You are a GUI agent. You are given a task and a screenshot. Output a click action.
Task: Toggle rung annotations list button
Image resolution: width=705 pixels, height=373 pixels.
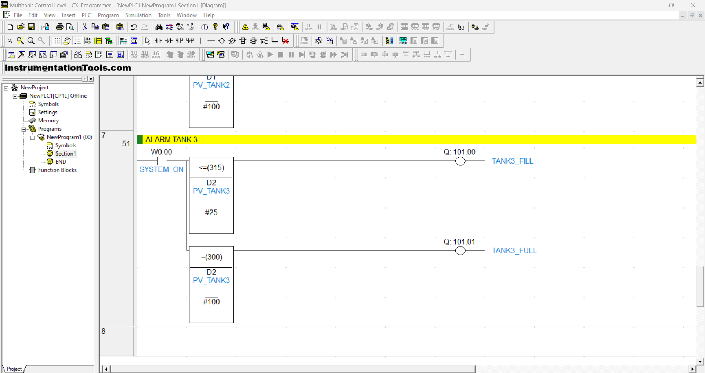tap(77, 41)
